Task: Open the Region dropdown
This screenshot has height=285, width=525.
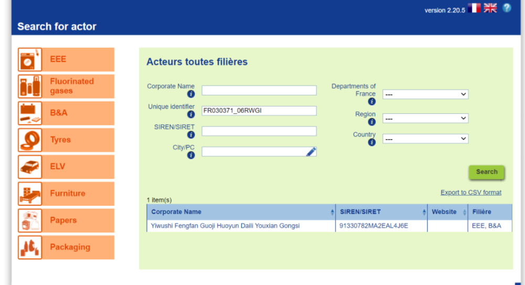Action: 425,118
